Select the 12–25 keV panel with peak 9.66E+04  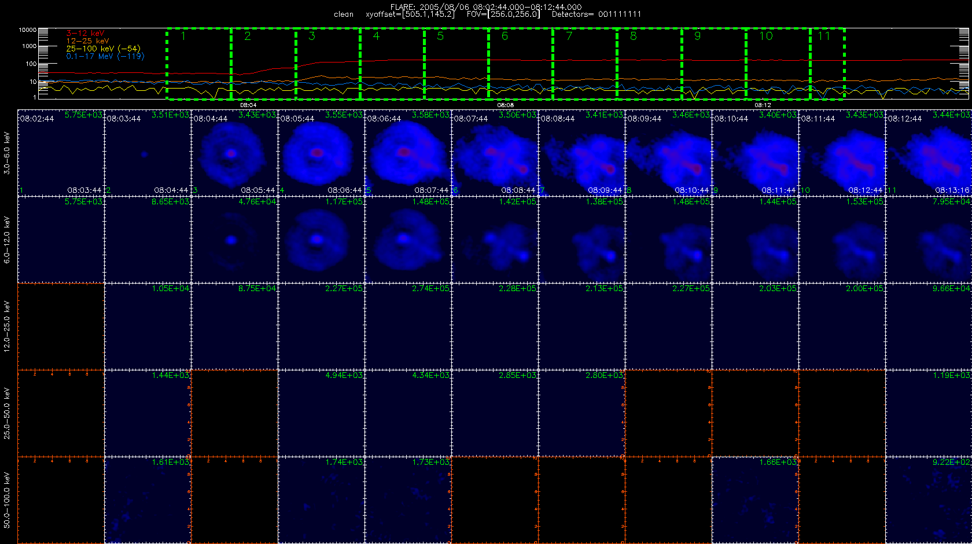[x=929, y=326]
